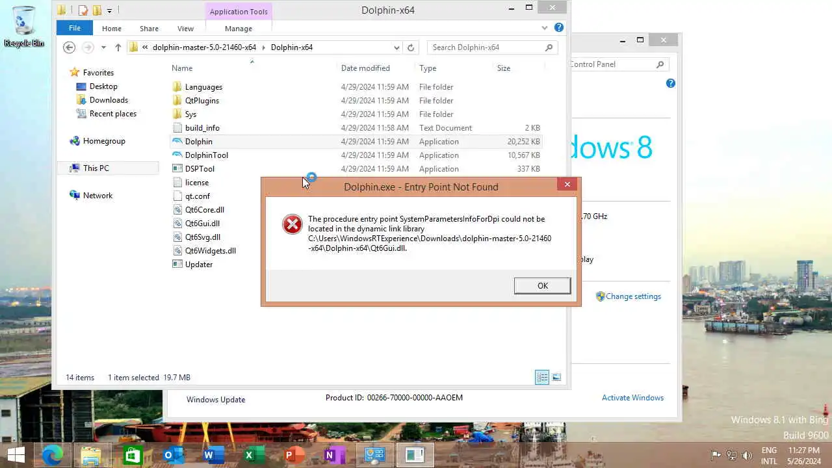The image size is (832, 468).
Task: Open the File menu in Explorer
Action: (75, 28)
